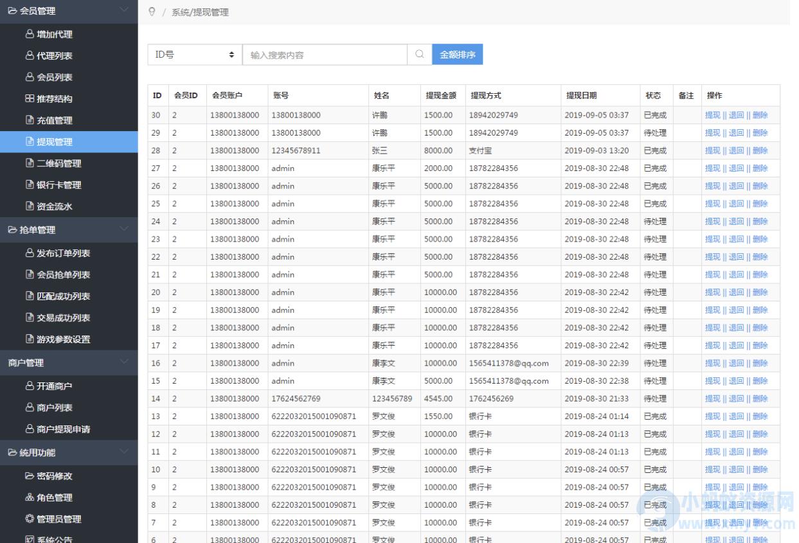
Task: Click the user icon beside 会员列表
Action: click(30, 77)
